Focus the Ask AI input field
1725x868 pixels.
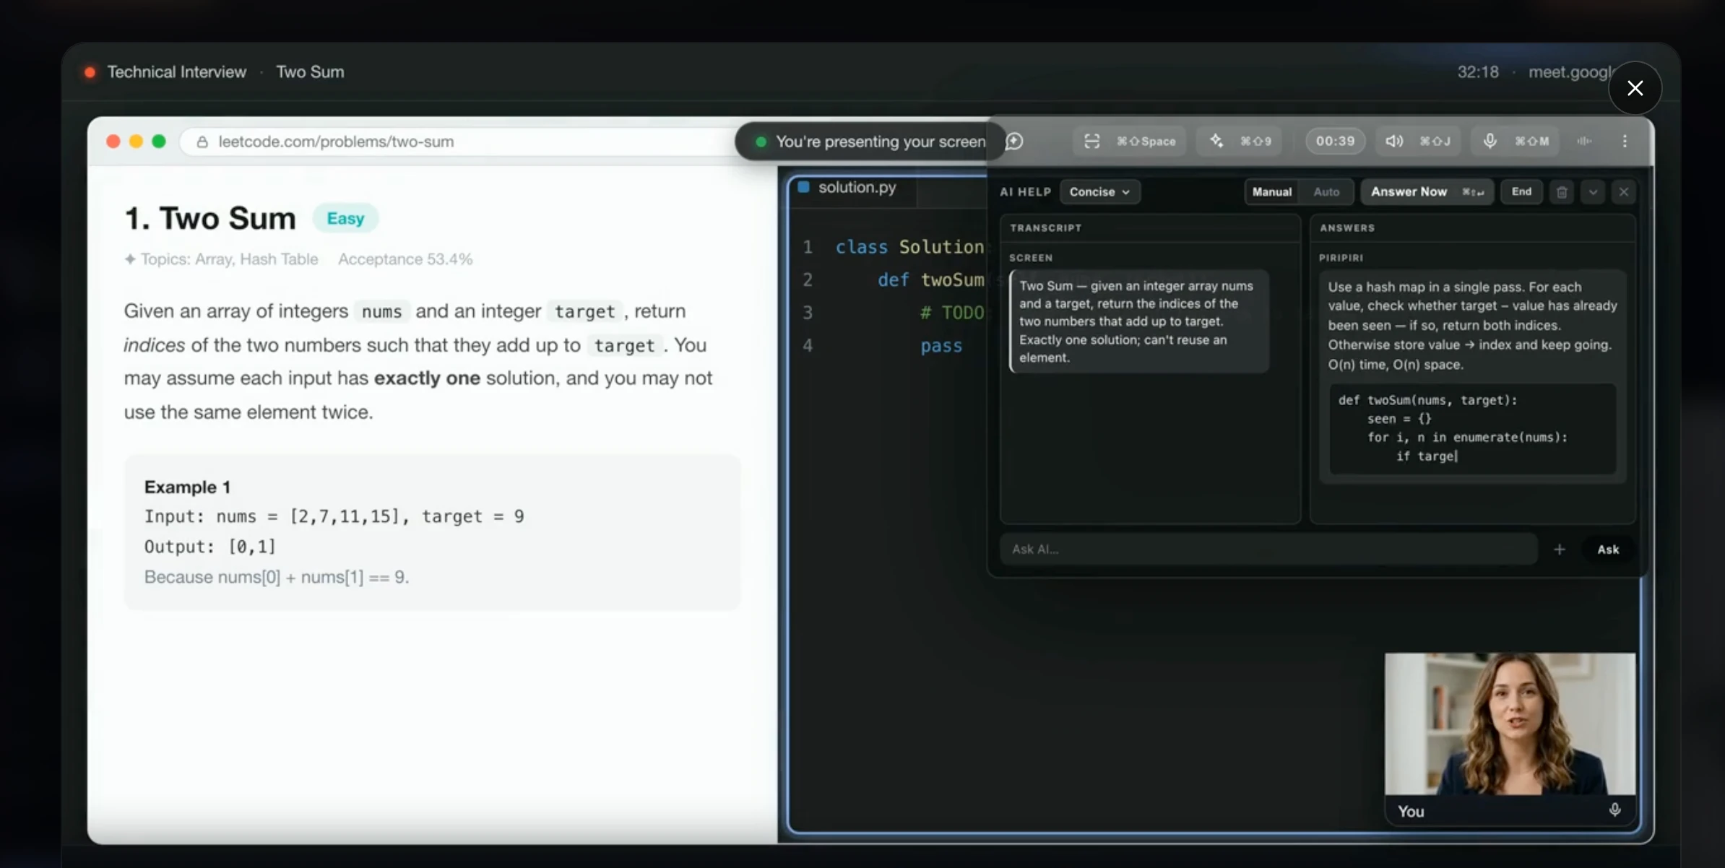[x=1268, y=550]
